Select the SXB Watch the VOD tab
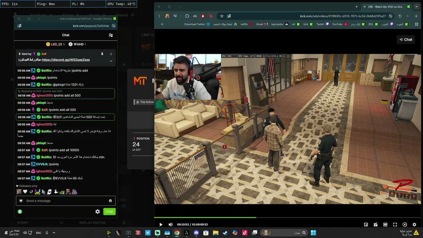This screenshot has height=238, width=423. (x=387, y=7)
